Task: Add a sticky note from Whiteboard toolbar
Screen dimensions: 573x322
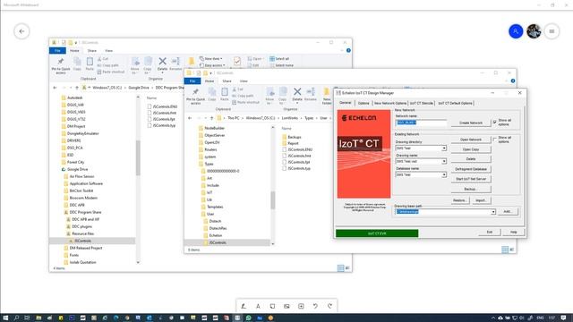Action: (x=272, y=306)
